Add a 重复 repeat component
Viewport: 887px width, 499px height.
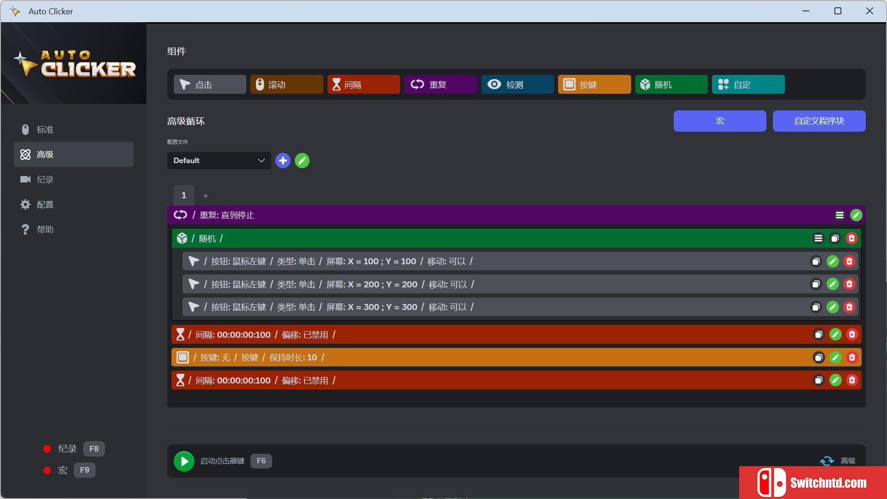coord(440,85)
